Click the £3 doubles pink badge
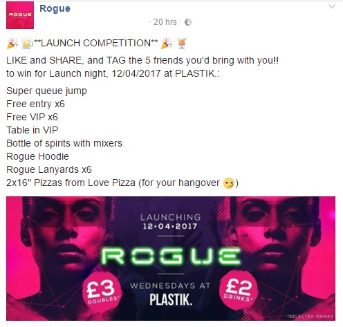Viewport: 343px width, 327px height. click(102, 292)
